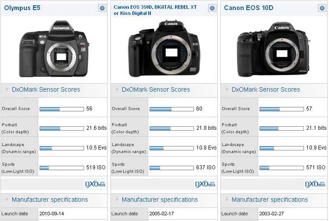
Task: Click Canon EOS 350D Overall Score bar
Action: 172,109
